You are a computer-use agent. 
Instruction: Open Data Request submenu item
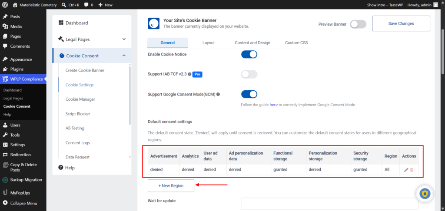tap(77, 157)
